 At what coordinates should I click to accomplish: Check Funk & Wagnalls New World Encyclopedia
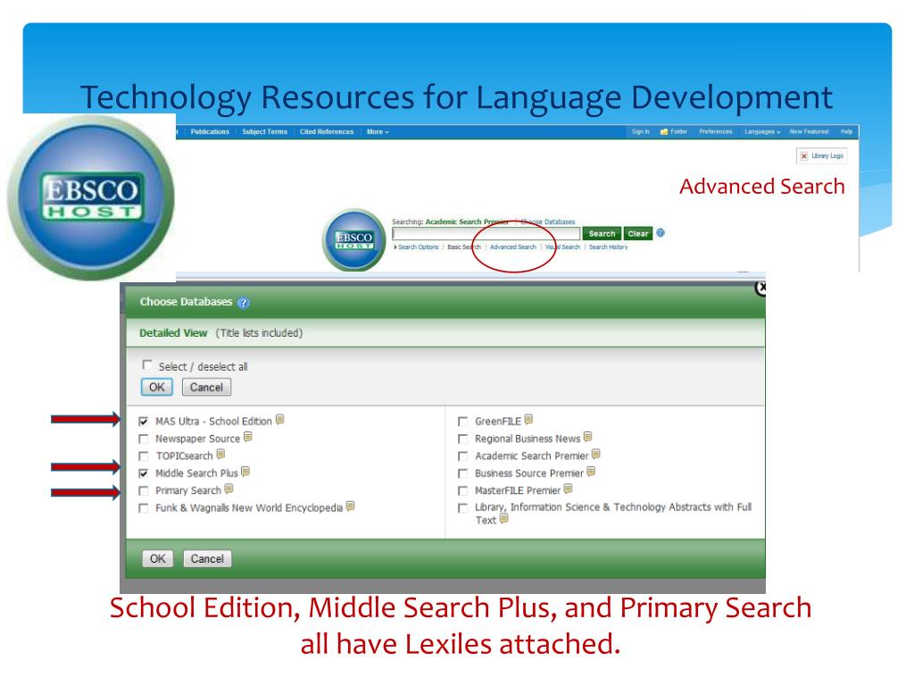tap(144, 508)
